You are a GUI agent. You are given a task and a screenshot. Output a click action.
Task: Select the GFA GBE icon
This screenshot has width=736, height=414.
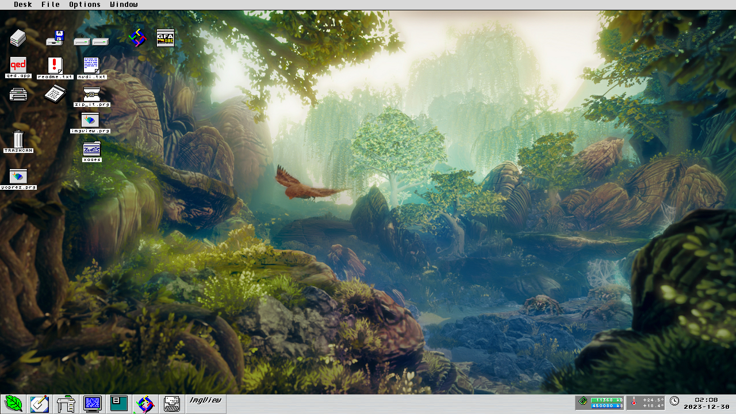[166, 38]
